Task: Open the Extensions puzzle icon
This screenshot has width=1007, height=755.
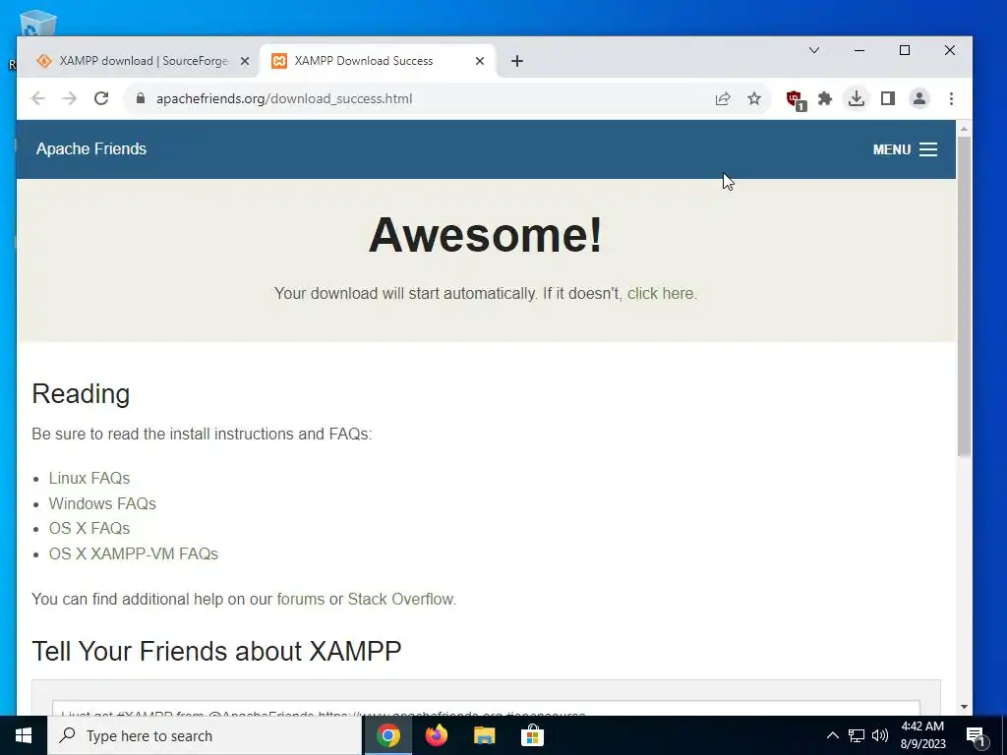Action: (x=825, y=99)
